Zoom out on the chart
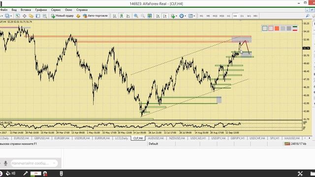Image resolution: width=315 pixels, height=177 pixels. point(143,16)
